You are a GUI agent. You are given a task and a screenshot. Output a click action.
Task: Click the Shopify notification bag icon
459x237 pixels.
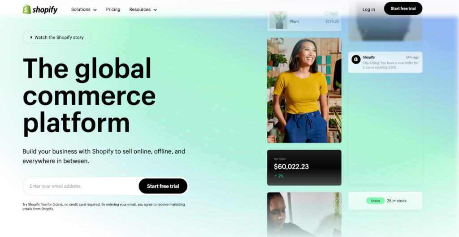click(x=356, y=60)
